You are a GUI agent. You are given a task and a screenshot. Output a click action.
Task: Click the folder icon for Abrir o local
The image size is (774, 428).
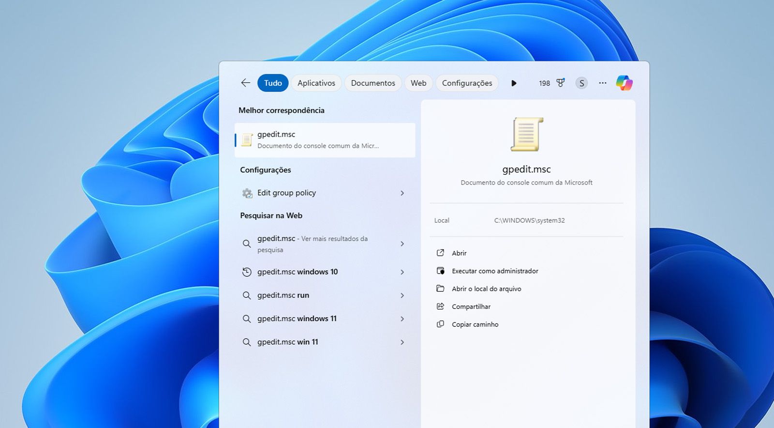tap(440, 289)
